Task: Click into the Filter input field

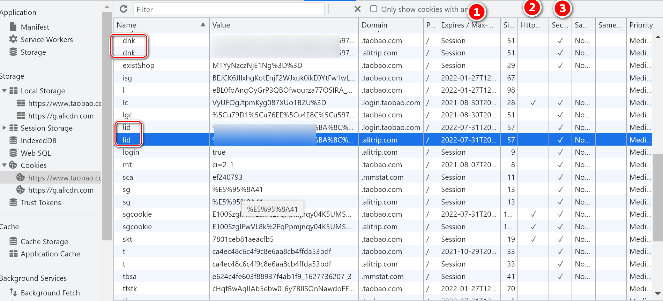Action: click(229, 9)
